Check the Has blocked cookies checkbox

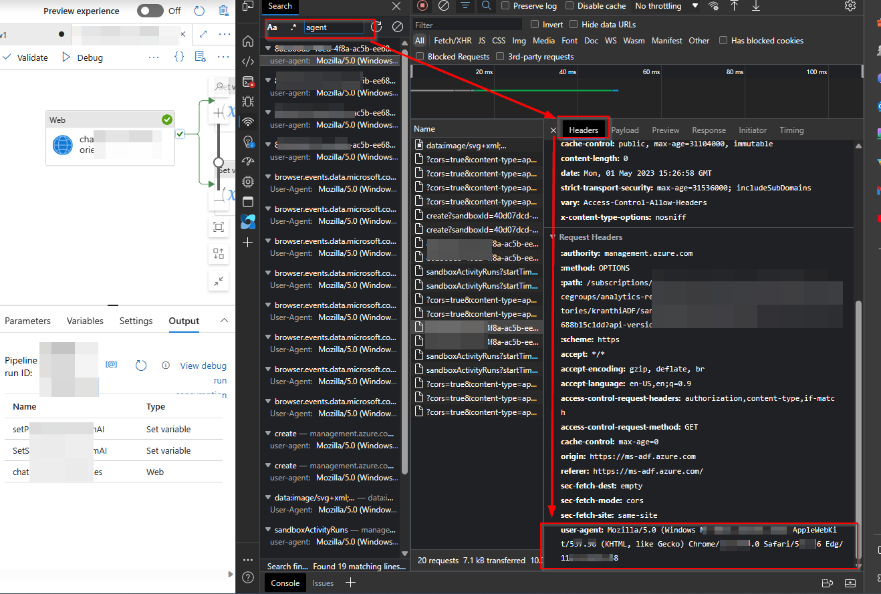pos(723,41)
